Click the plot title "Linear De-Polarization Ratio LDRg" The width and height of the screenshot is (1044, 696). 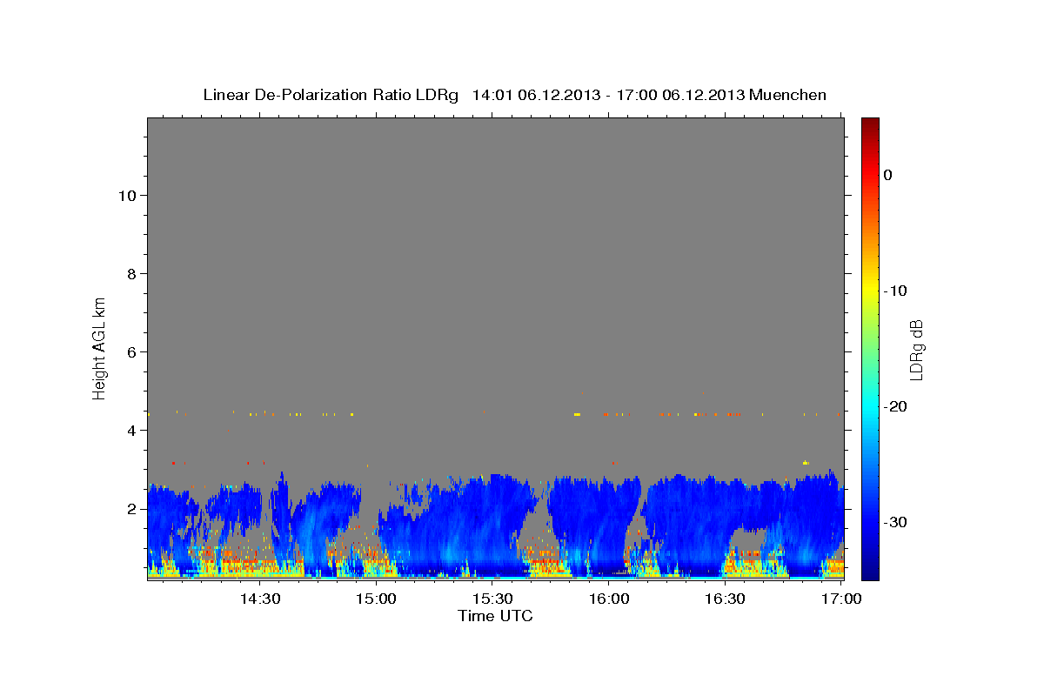click(x=330, y=95)
